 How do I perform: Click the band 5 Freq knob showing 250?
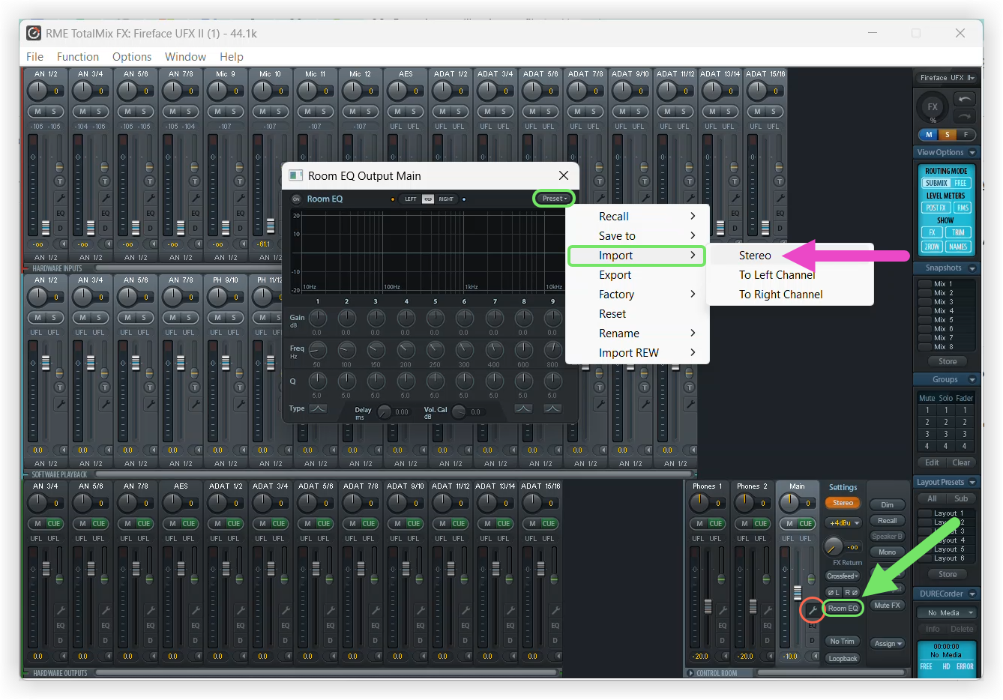point(435,350)
